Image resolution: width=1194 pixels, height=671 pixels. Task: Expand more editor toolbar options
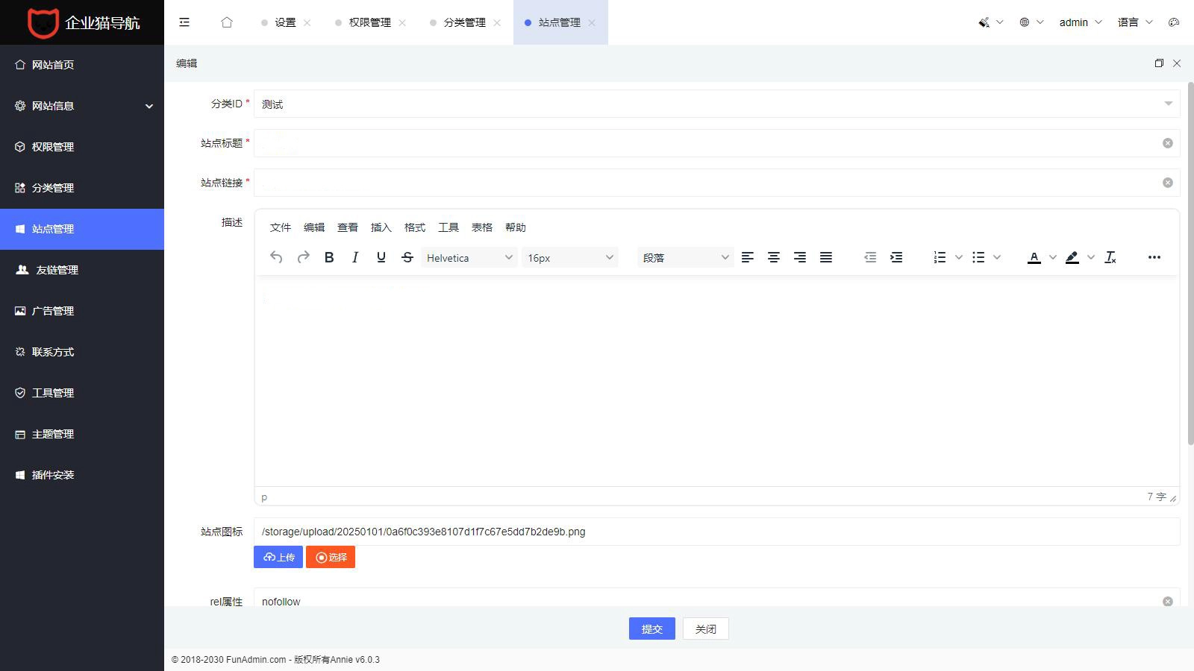click(1154, 257)
